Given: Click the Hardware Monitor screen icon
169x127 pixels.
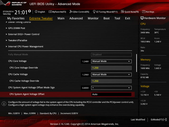Looking at the screenshot, I should (142, 18).
